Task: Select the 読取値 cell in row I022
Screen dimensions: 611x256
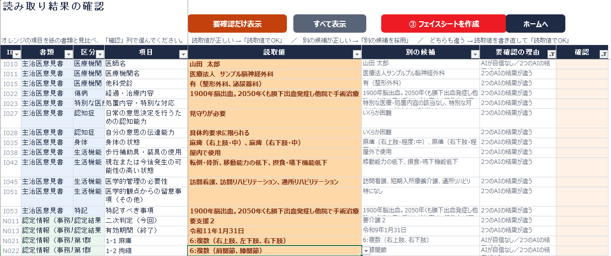Action: click(x=274, y=94)
